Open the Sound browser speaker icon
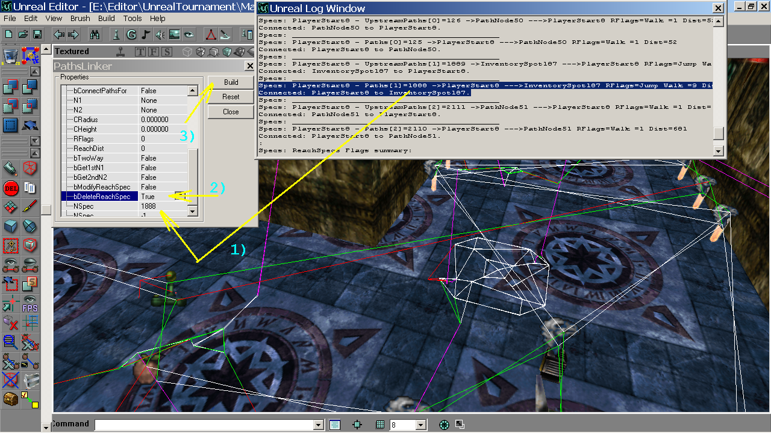The width and height of the screenshot is (771, 433). pos(160,34)
